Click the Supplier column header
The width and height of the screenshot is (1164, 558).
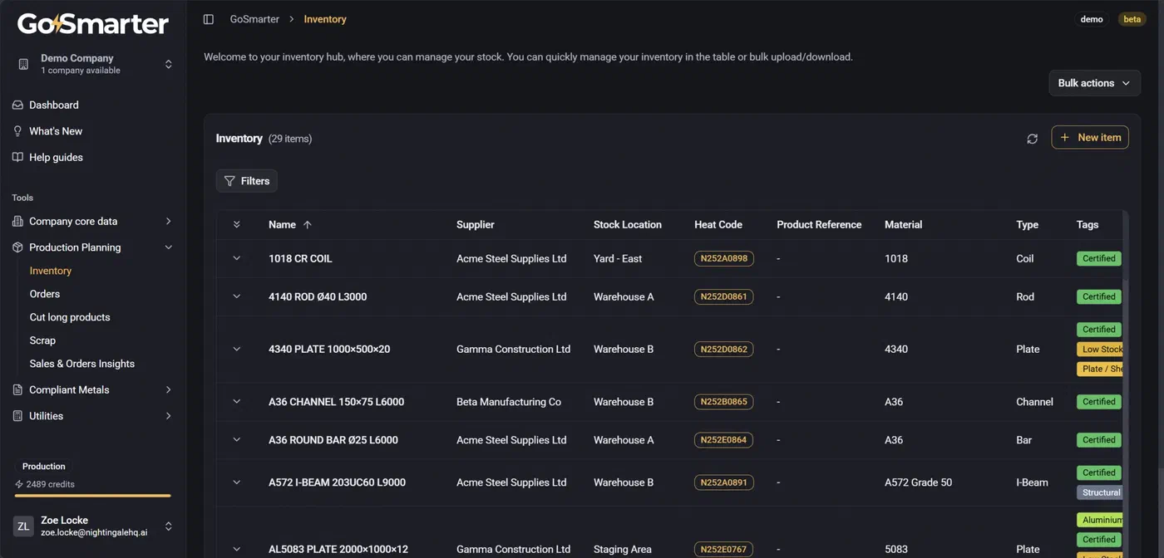pyautogui.click(x=476, y=225)
